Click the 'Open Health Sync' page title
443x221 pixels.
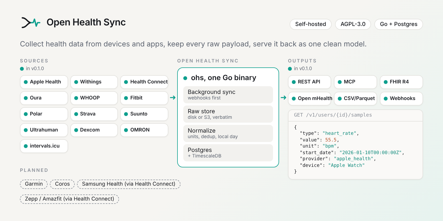tap(86, 22)
